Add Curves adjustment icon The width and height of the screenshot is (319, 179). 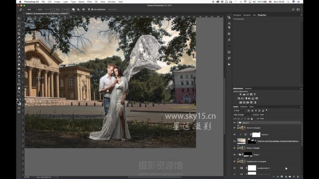[248, 94]
